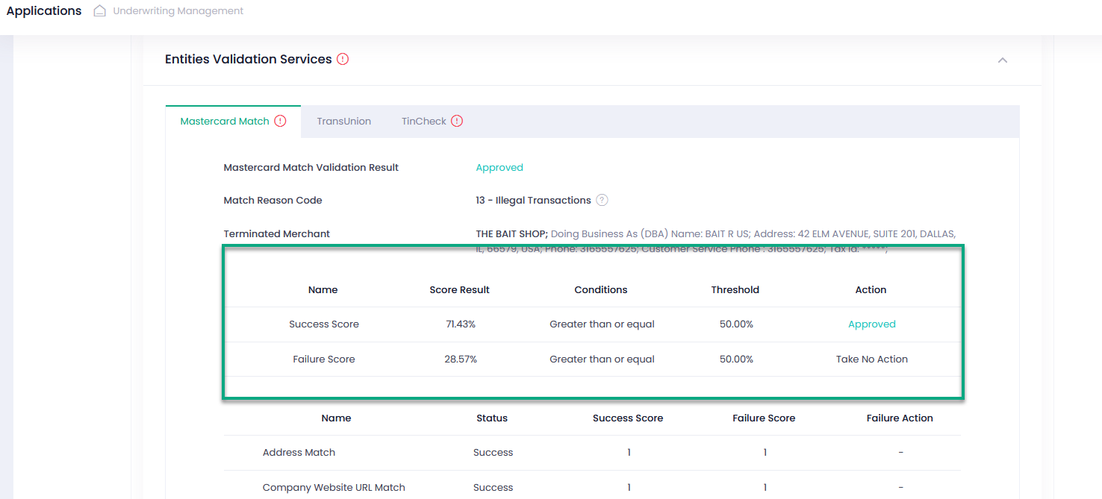Click the Threshold column header
1102x499 pixels.
[735, 290]
